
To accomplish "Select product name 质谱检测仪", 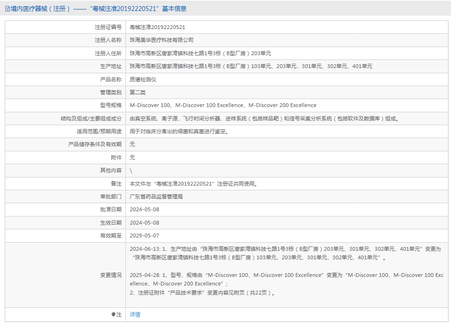I will (x=143, y=79).
